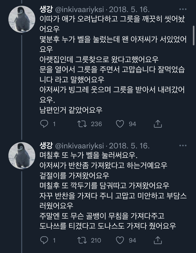Reply to the second tweet
The width and height of the screenshot is (196, 253).
coord(44,240)
